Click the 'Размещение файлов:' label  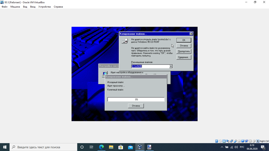click(x=142, y=62)
